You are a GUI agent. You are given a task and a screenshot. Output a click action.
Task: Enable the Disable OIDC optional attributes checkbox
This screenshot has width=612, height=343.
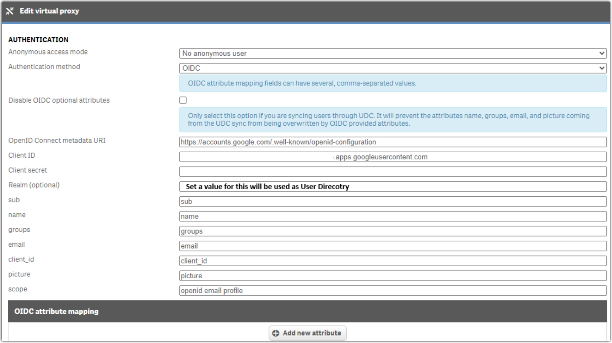[x=183, y=100]
